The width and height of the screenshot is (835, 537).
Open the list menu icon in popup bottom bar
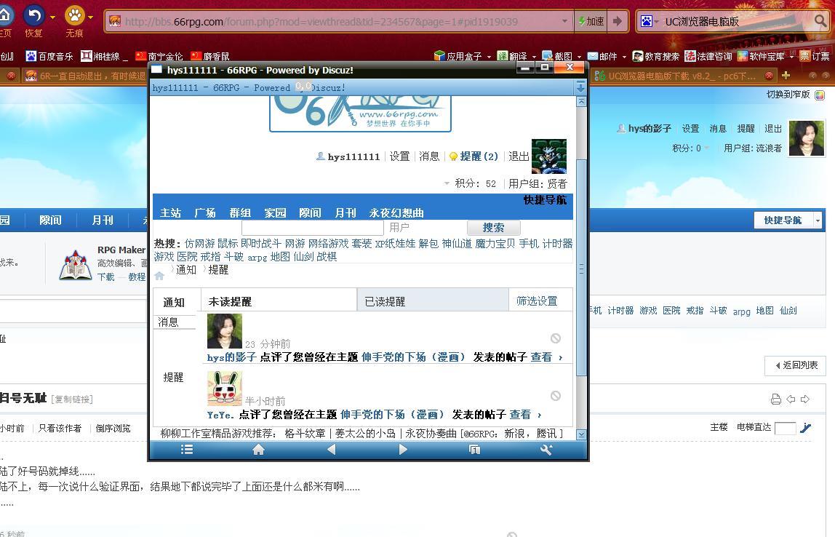[187, 450]
